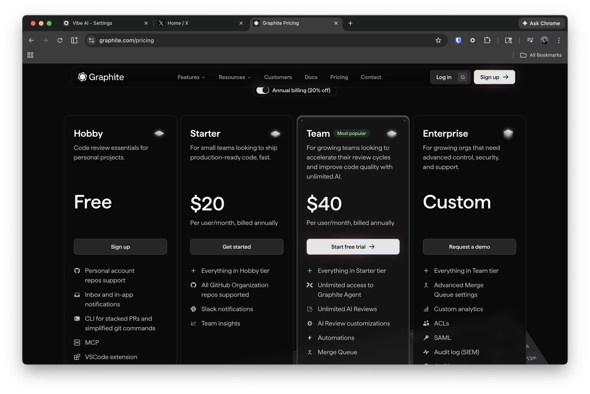Viewport: 590px width, 394px height.
Task: Click chart icon beside Team insights
Action: [193, 324]
